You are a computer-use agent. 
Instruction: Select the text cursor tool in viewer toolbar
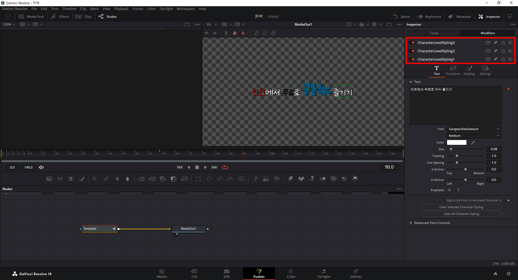click(x=206, y=33)
